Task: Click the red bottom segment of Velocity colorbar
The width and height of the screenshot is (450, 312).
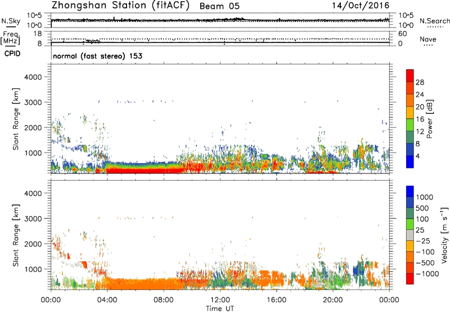Action: pos(410,279)
